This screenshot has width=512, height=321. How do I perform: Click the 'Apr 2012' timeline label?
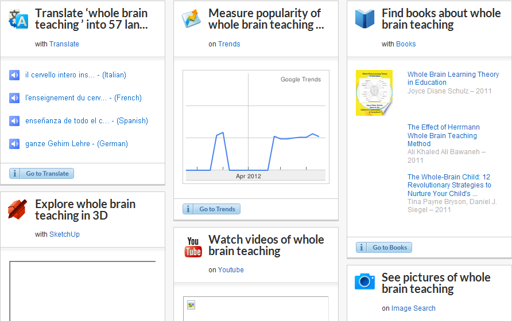pos(249,176)
